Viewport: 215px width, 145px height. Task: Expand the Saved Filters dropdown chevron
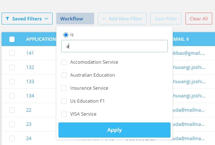[x=46, y=19]
